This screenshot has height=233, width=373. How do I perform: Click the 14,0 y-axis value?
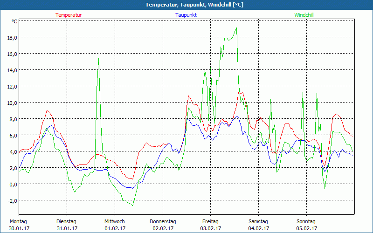pyautogui.click(x=13, y=70)
